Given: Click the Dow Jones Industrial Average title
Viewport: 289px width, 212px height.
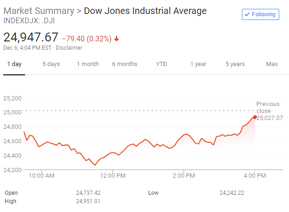Looking at the screenshot, I should point(145,11).
